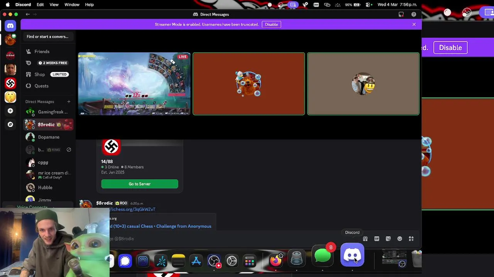Open mr ice cream direct message
The width and height of the screenshot is (494, 277).
(x=48, y=175)
